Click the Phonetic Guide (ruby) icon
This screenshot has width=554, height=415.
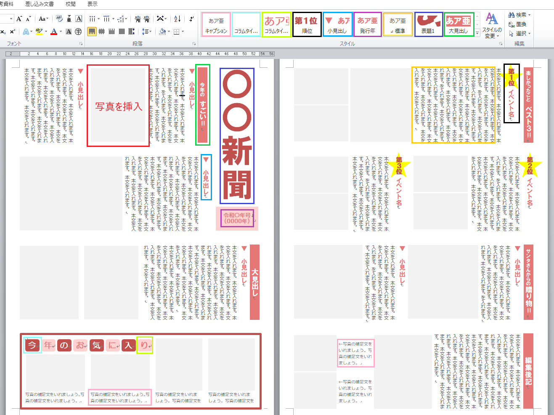(x=69, y=19)
